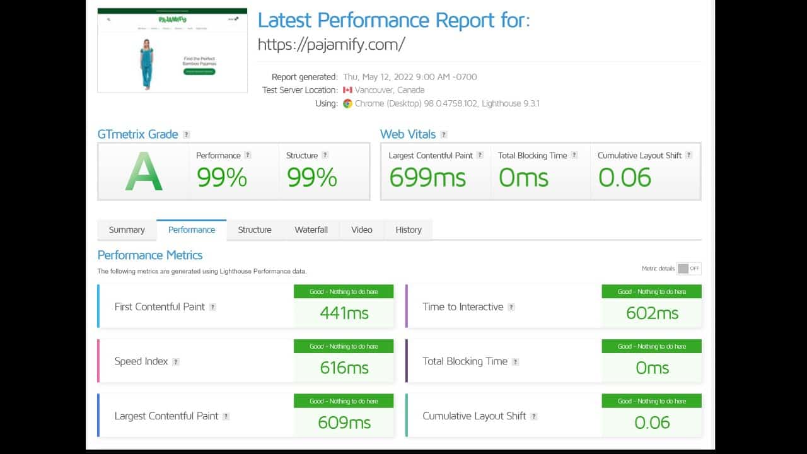This screenshot has width=807, height=454.
Task: Click the Performance Metrics heading
Action: pos(150,255)
